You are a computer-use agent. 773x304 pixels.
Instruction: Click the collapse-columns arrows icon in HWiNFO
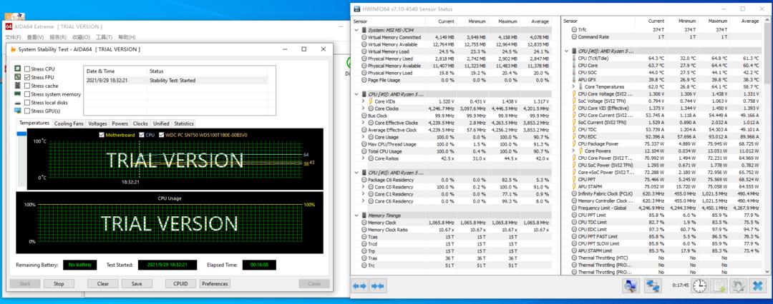(x=378, y=285)
